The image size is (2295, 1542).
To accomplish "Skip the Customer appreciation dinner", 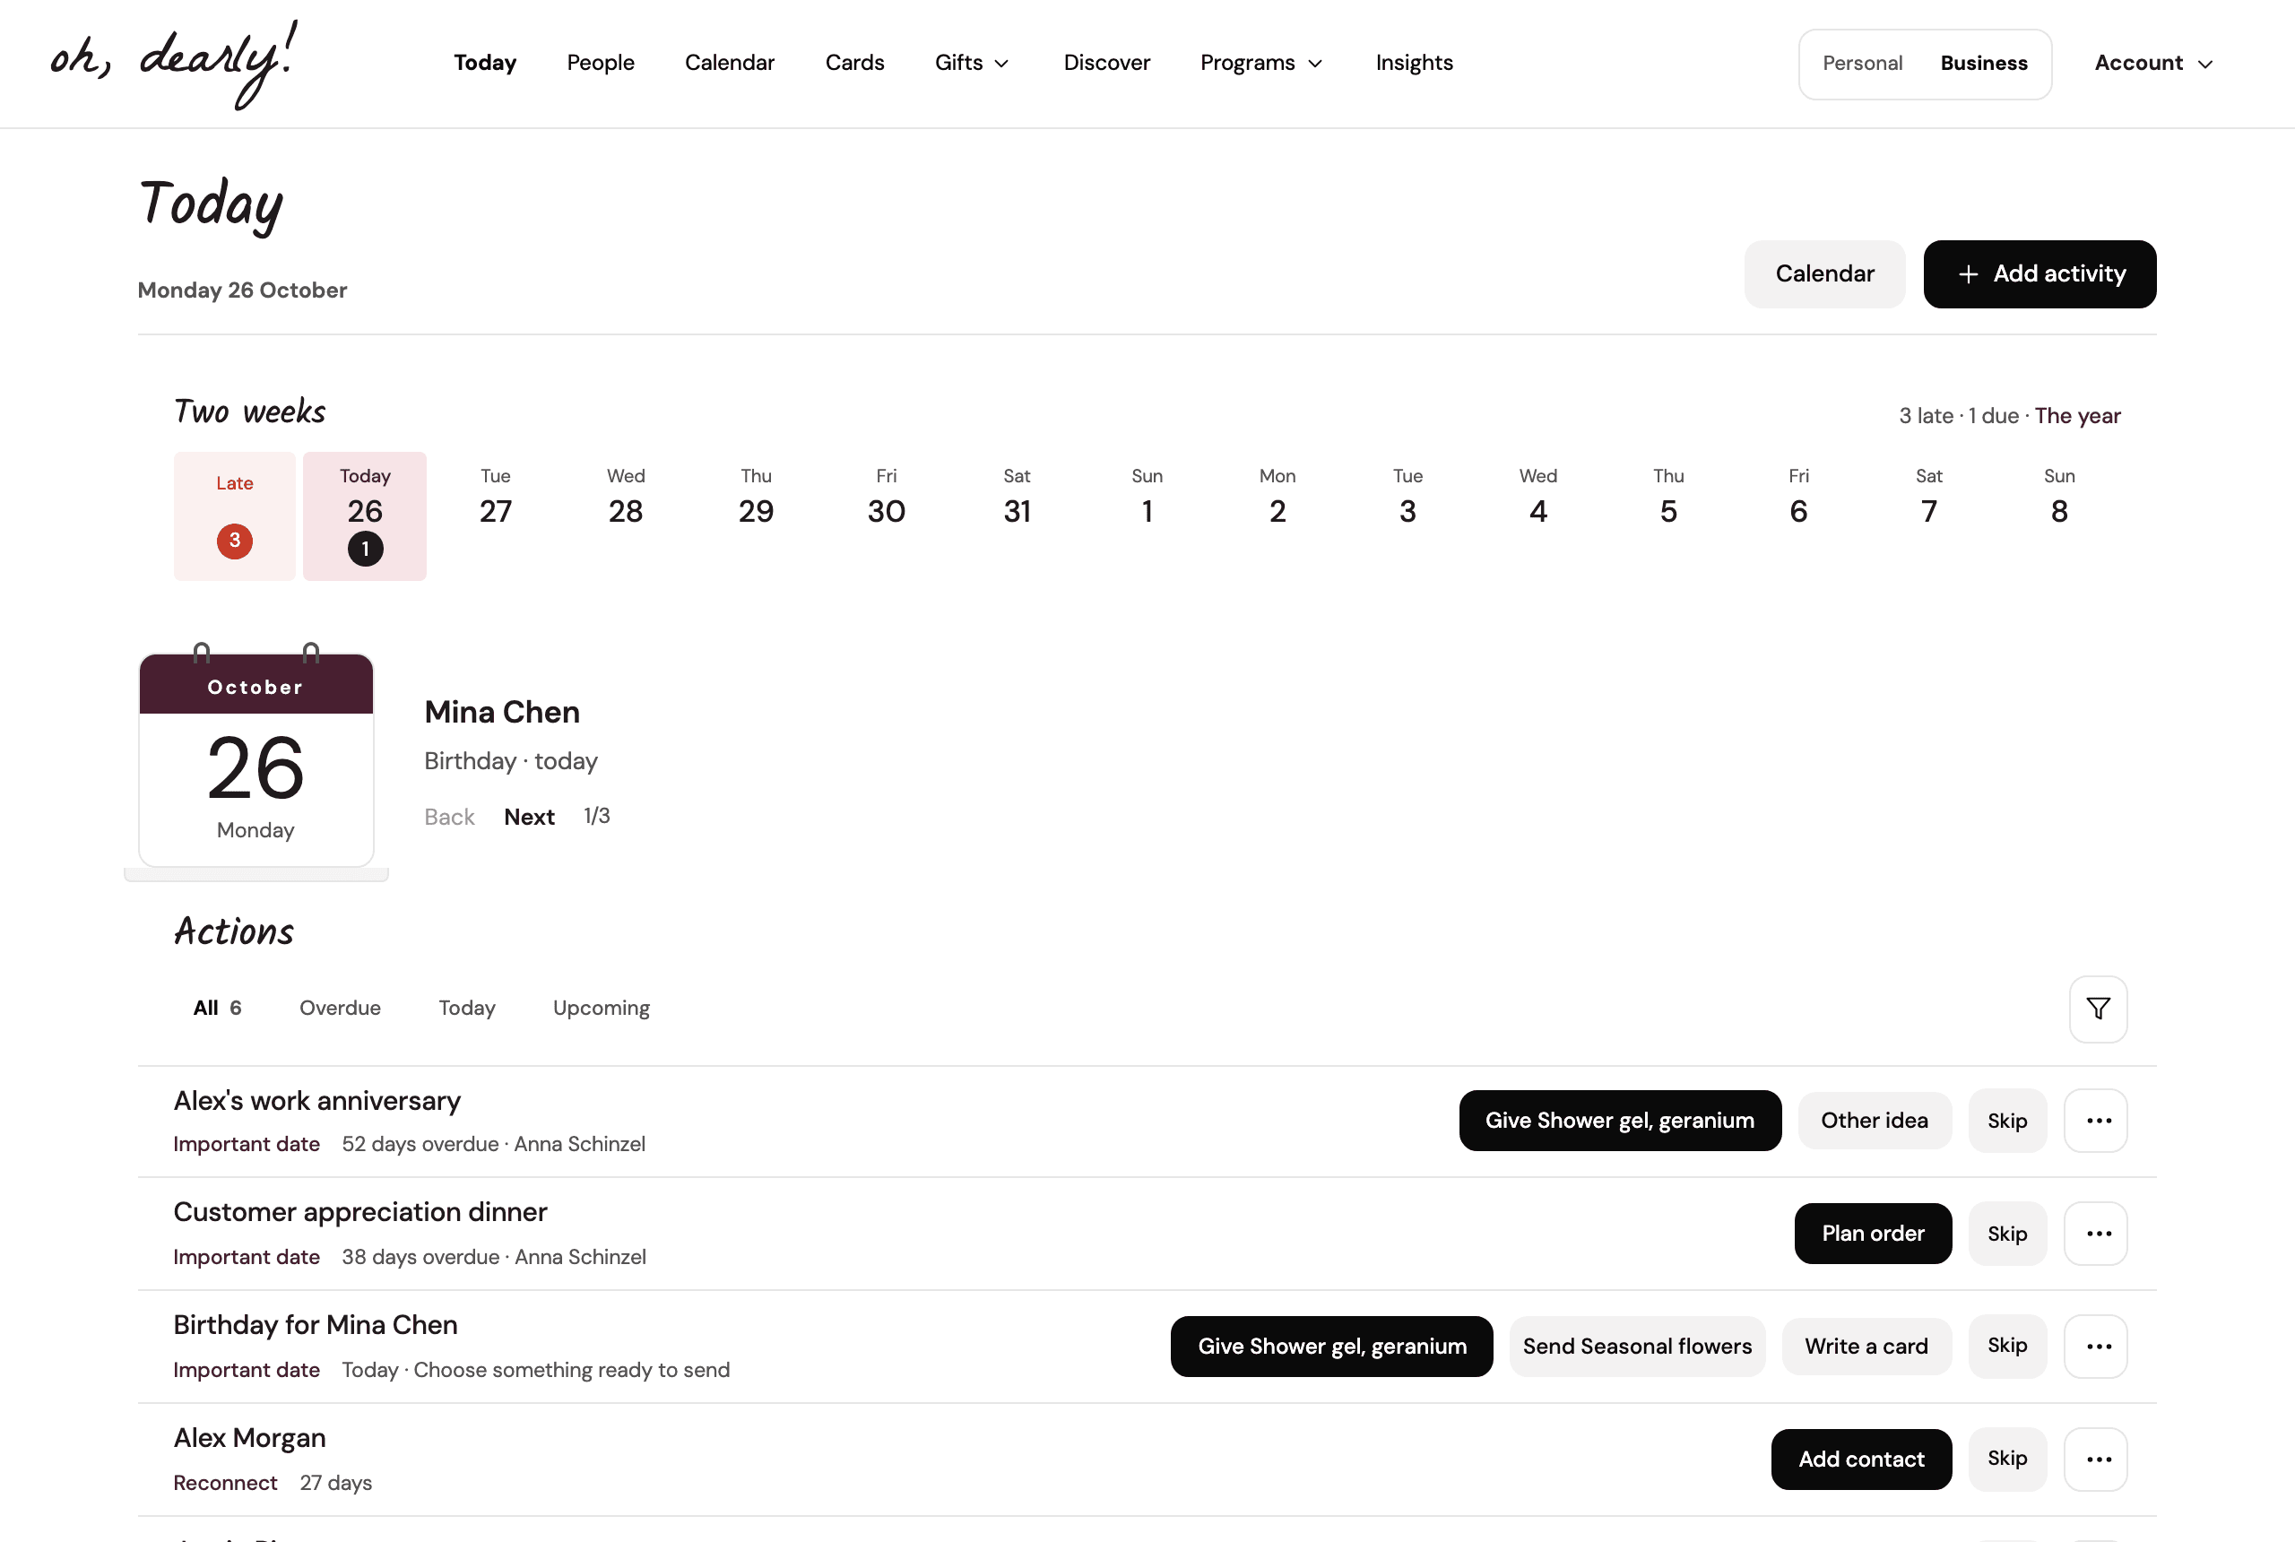I will [2007, 1234].
